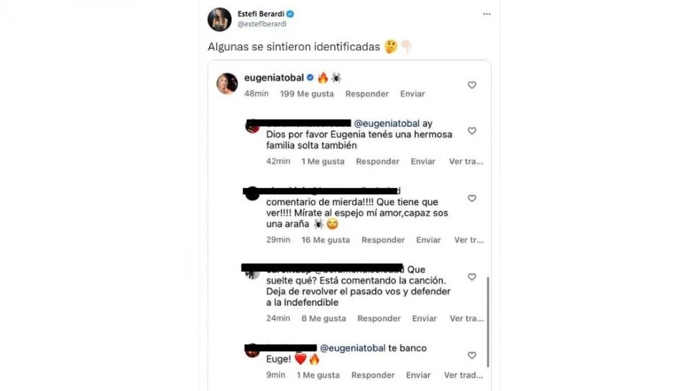The image size is (697, 391).
Task: Expand 'Ver trad...' on the 9min reply
Action: coord(464,375)
